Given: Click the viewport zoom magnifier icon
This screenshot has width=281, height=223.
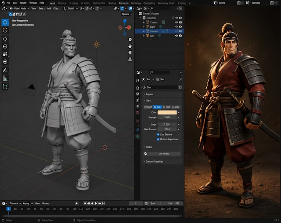Looking at the screenshot, I should pos(130,40).
